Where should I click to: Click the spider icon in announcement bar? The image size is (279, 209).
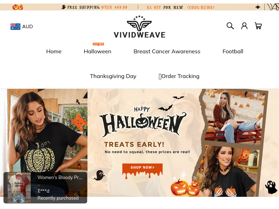[x=258, y=7]
